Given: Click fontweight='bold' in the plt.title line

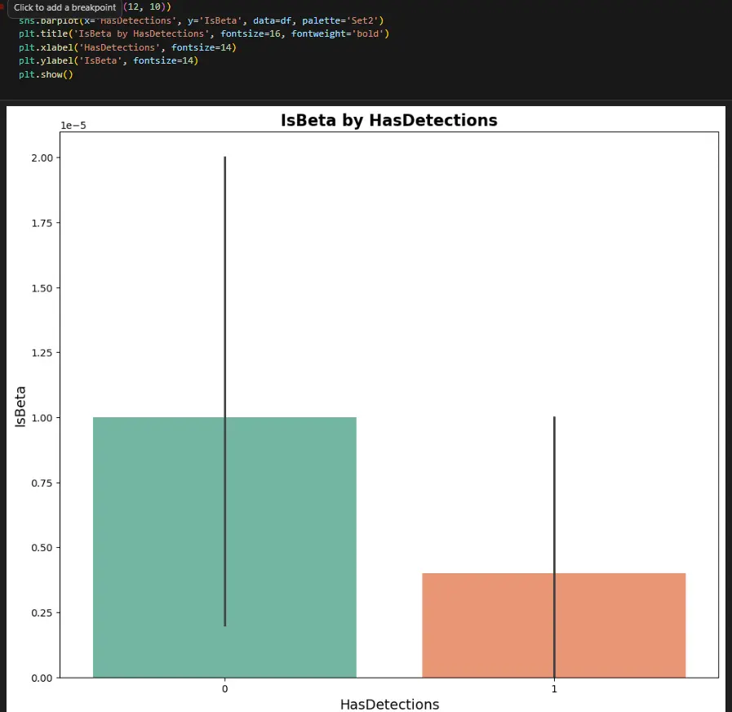Looking at the screenshot, I should point(339,33).
